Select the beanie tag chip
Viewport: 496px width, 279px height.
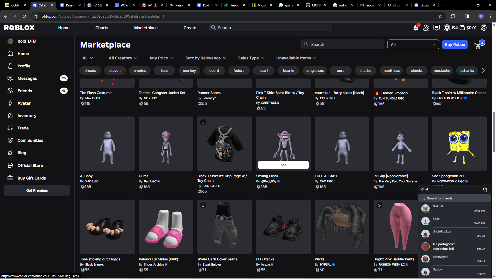point(289,71)
